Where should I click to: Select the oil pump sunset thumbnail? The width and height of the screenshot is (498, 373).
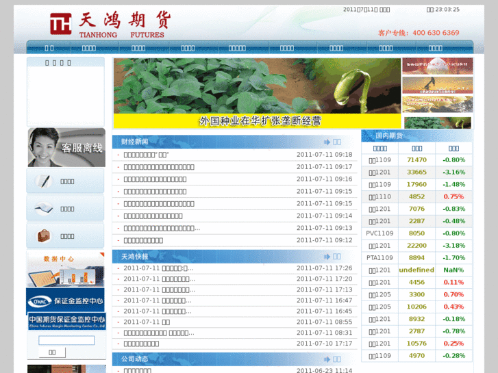[438, 85]
